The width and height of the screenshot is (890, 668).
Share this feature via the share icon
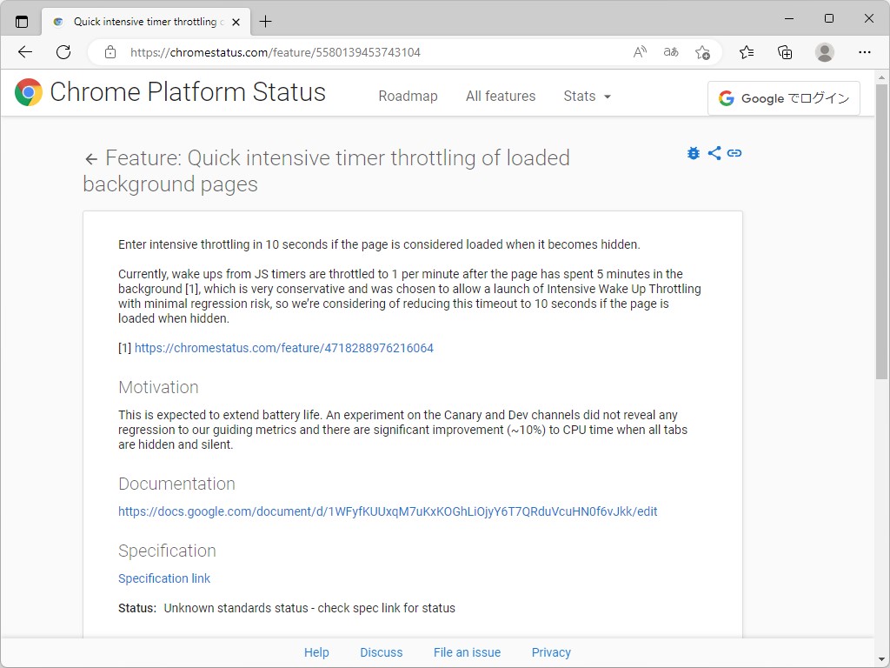click(x=714, y=153)
